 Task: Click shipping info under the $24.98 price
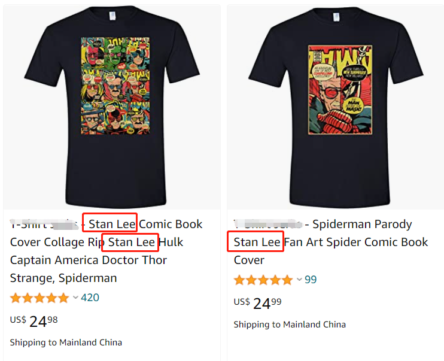point(66,342)
